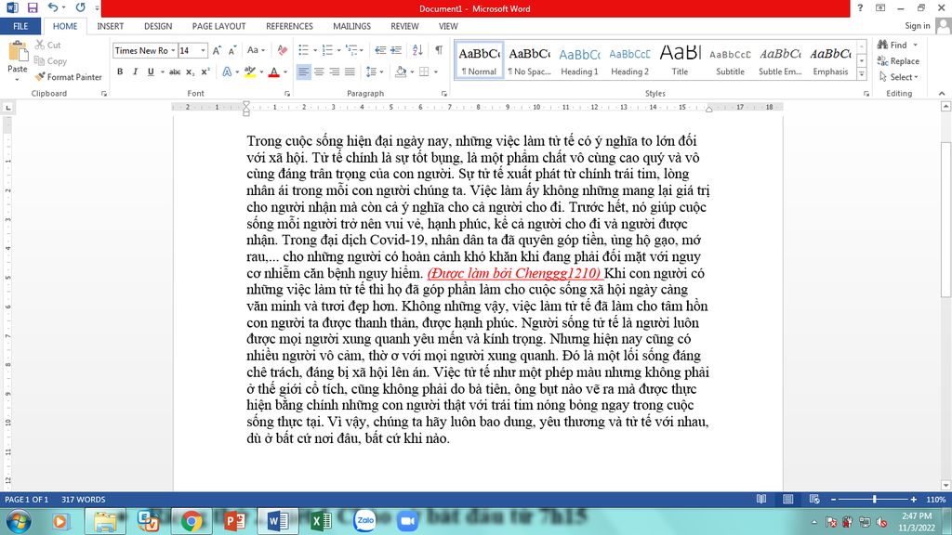
Task: Adjust the zoom slider
Action: (x=874, y=499)
